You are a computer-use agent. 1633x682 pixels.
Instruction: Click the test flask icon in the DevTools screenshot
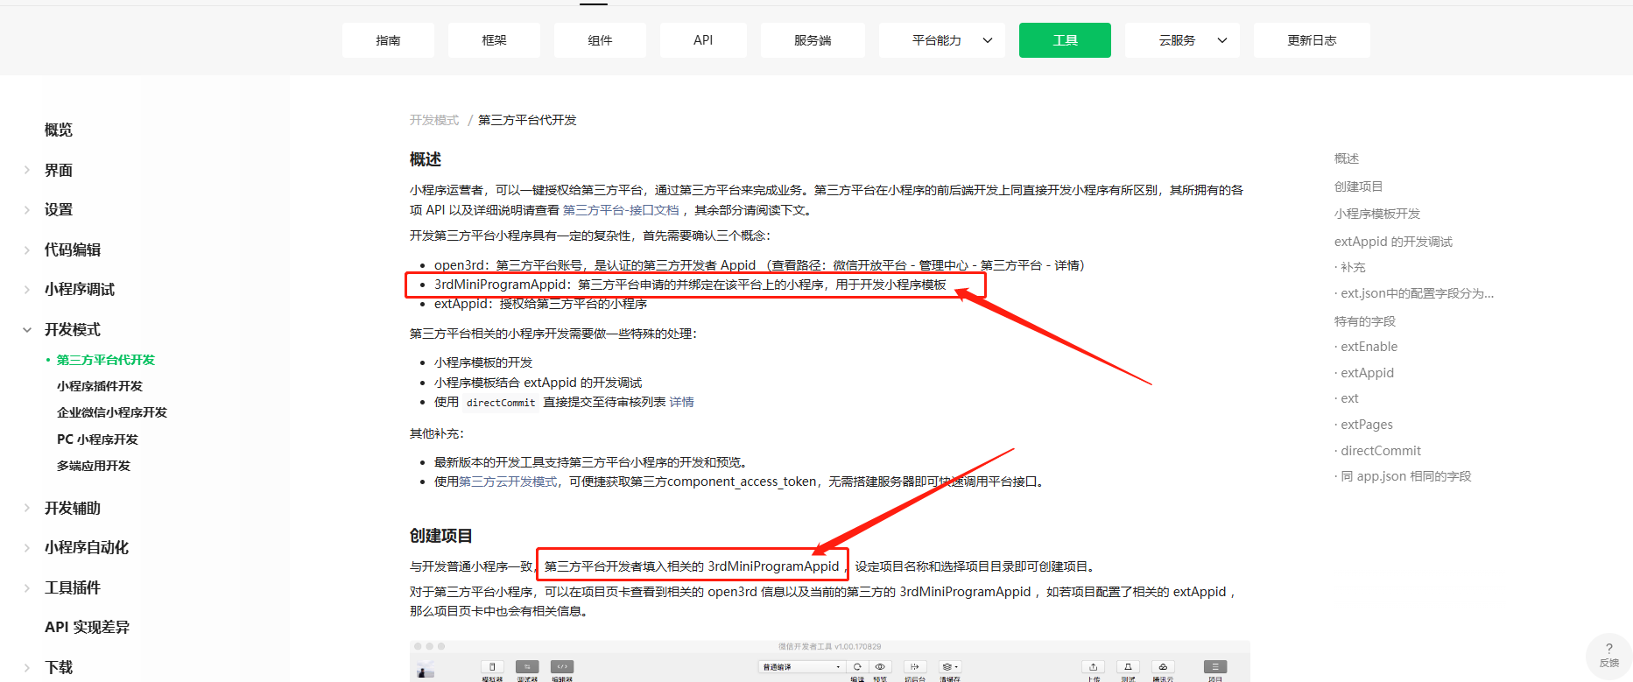[x=1128, y=666]
